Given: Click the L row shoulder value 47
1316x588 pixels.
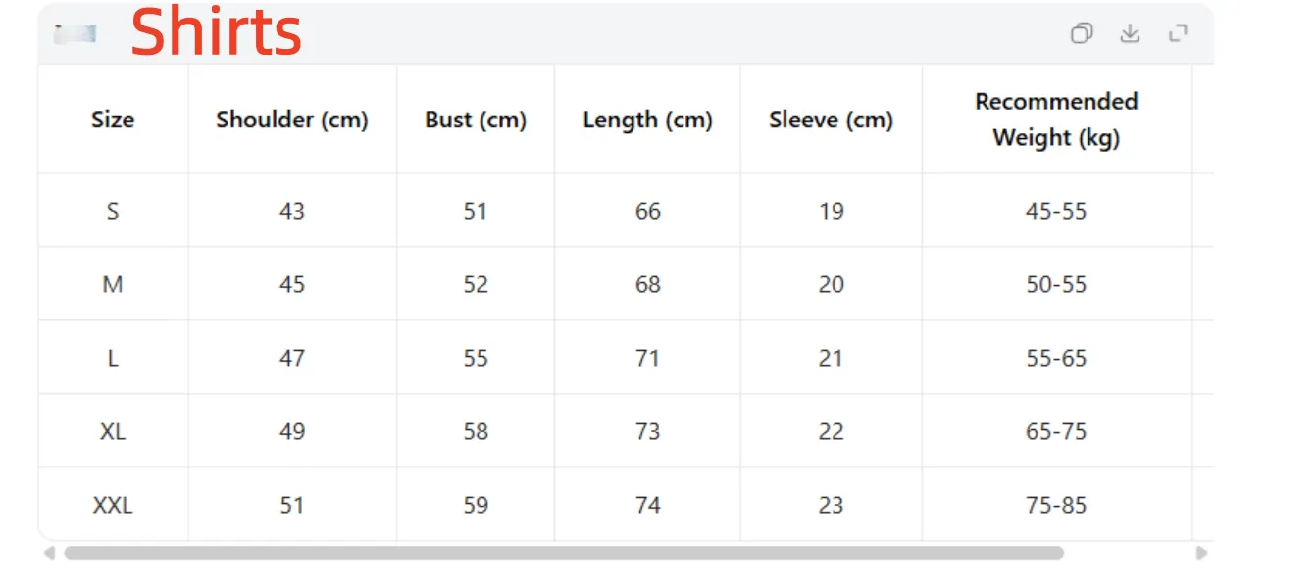Looking at the screenshot, I should (292, 358).
